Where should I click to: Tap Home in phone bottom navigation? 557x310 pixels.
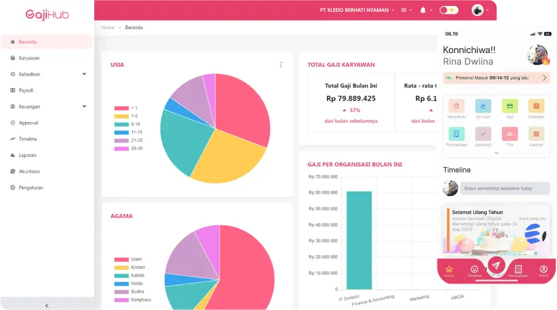450,271
